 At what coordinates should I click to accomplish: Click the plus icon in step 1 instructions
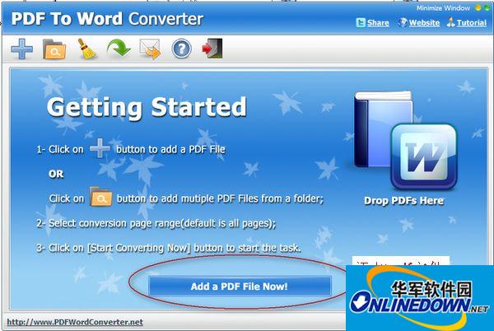point(100,148)
